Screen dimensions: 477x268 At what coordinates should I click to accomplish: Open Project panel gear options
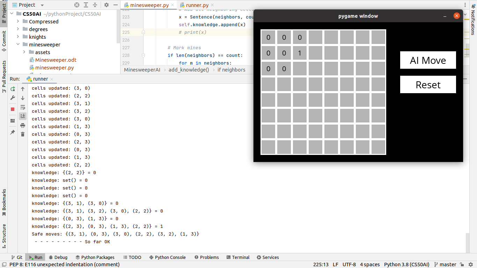click(x=107, y=5)
